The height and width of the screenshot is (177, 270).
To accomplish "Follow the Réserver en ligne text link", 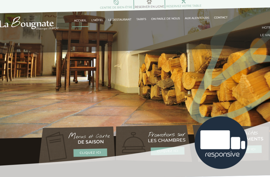I will (x=149, y=7).
